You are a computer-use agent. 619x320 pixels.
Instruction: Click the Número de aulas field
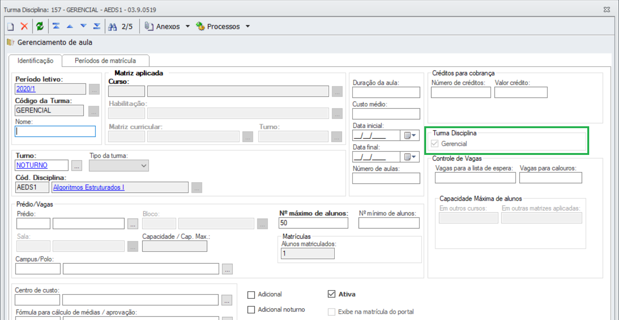click(386, 178)
